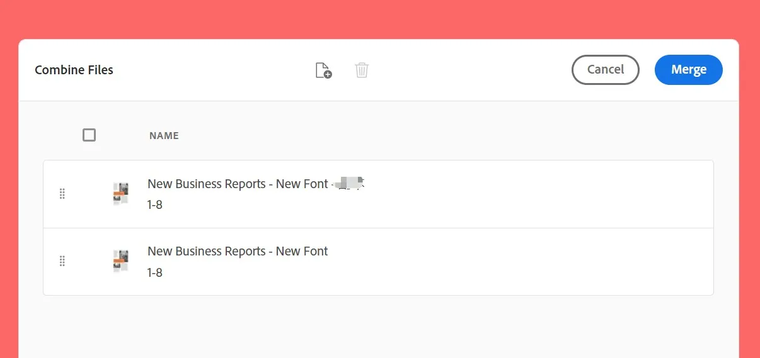Screen dimensions: 760x358
Task: Click the add files icon
Action: (x=323, y=70)
